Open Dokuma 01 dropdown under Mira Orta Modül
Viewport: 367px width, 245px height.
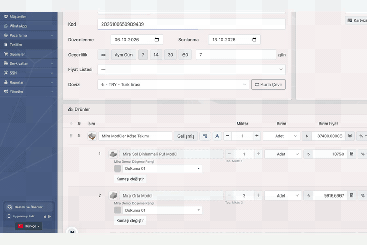163,210
